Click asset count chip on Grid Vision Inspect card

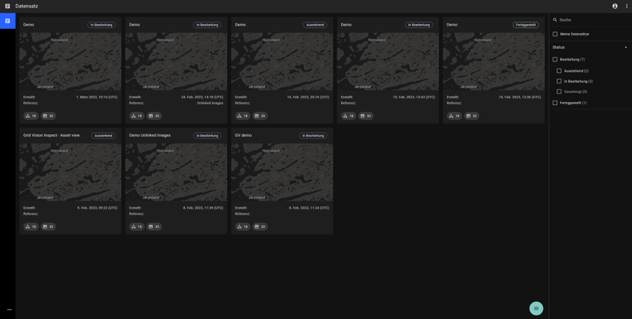coord(31,227)
